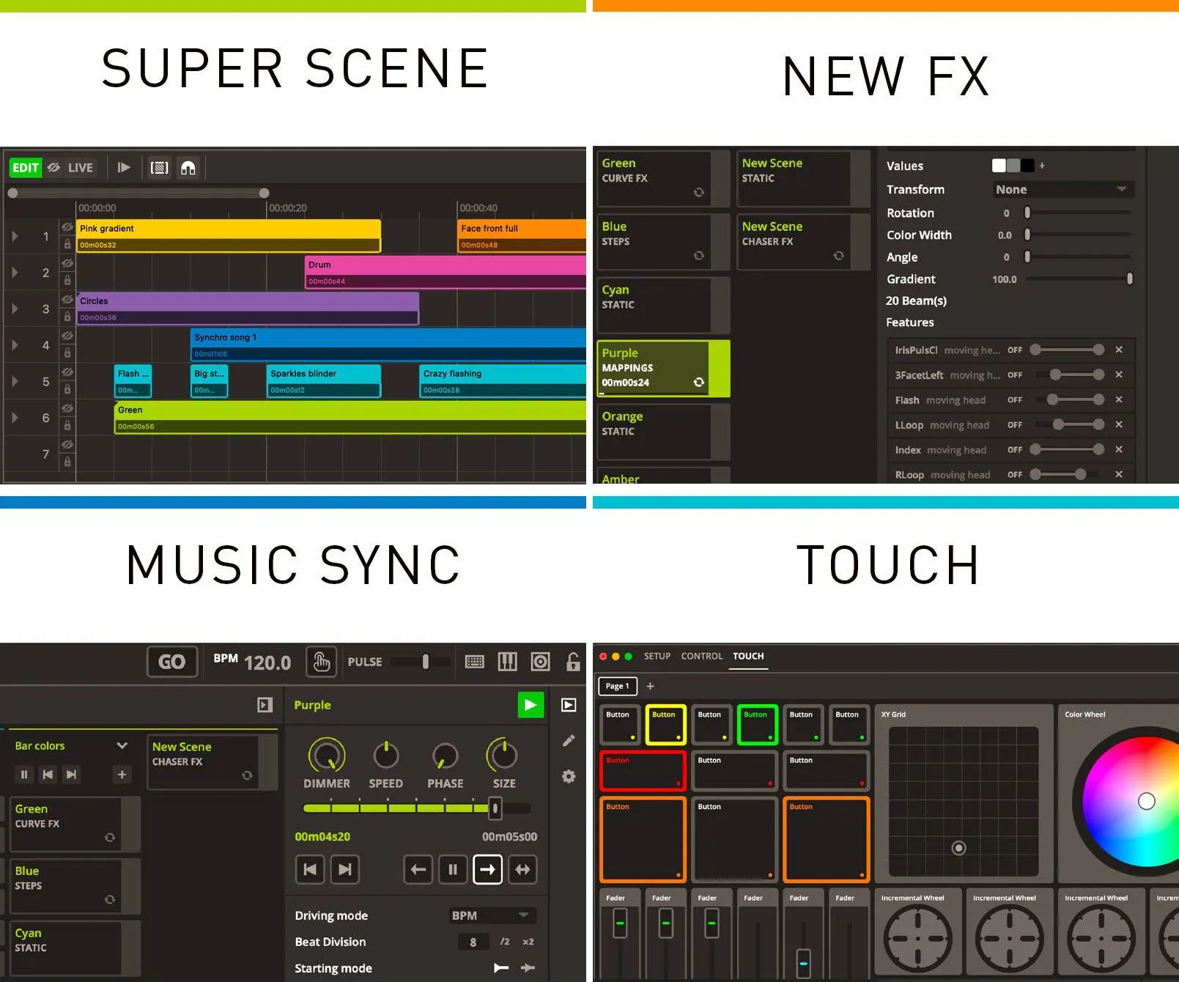Image resolution: width=1179 pixels, height=982 pixels.
Task: Toggle visibility eye of track 3
Action: [x=67, y=300]
